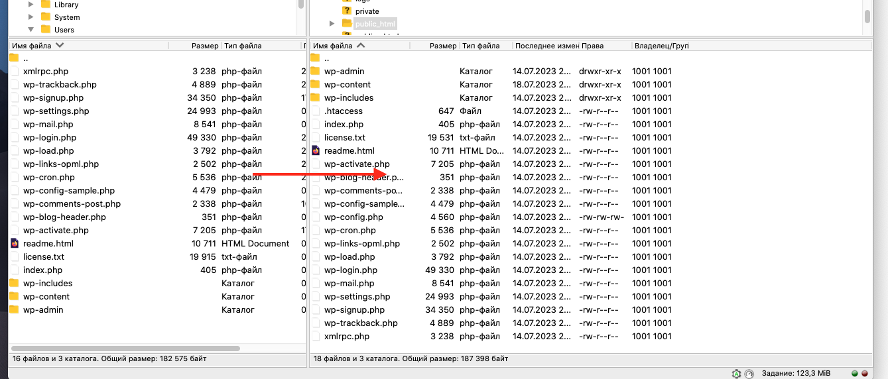Select wp-settings.php in the local pane
The width and height of the screenshot is (888, 379).
pyautogui.click(x=56, y=111)
